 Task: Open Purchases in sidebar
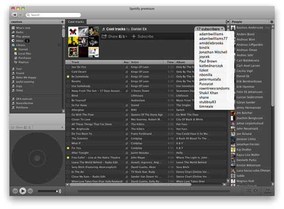[23, 58]
